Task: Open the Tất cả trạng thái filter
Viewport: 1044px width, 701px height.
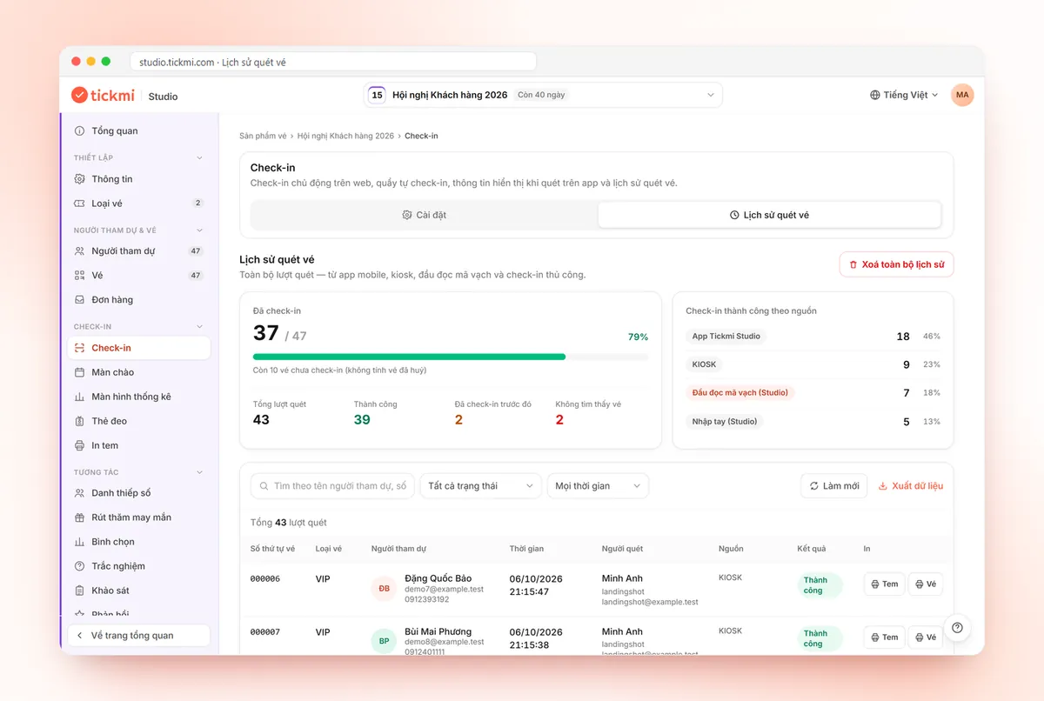Action: point(480,486)
